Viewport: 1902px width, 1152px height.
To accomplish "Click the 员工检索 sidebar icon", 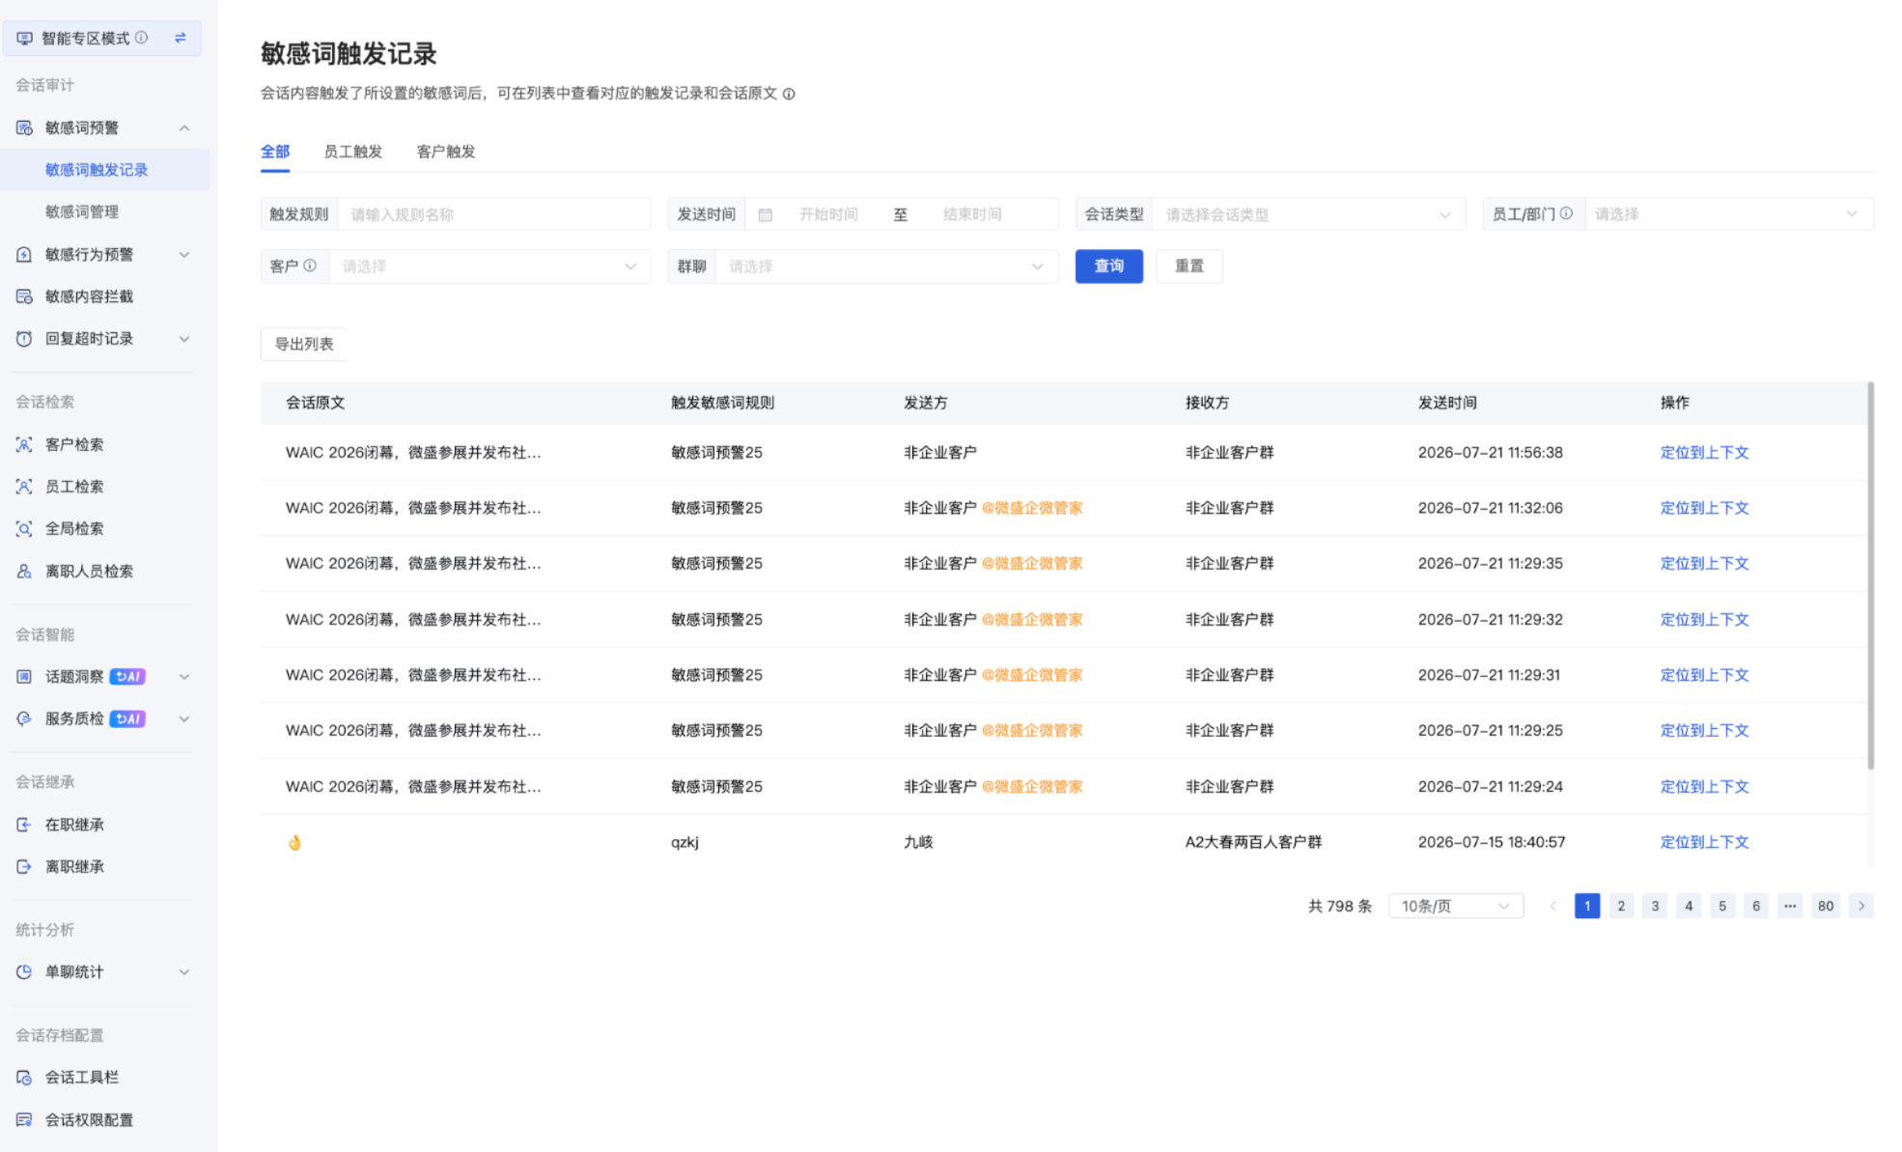I will click(24, 487).
